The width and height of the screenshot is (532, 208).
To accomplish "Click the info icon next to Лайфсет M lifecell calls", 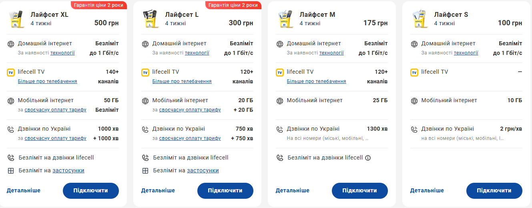I will pyautogui.click(x=368, y=158).
